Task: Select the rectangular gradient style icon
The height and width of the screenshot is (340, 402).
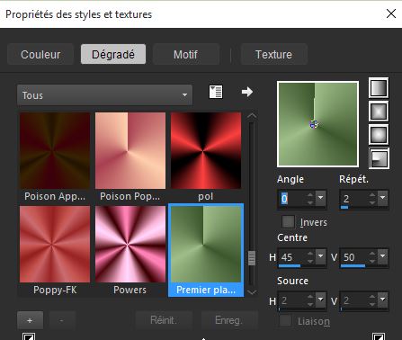Action: 379,112
